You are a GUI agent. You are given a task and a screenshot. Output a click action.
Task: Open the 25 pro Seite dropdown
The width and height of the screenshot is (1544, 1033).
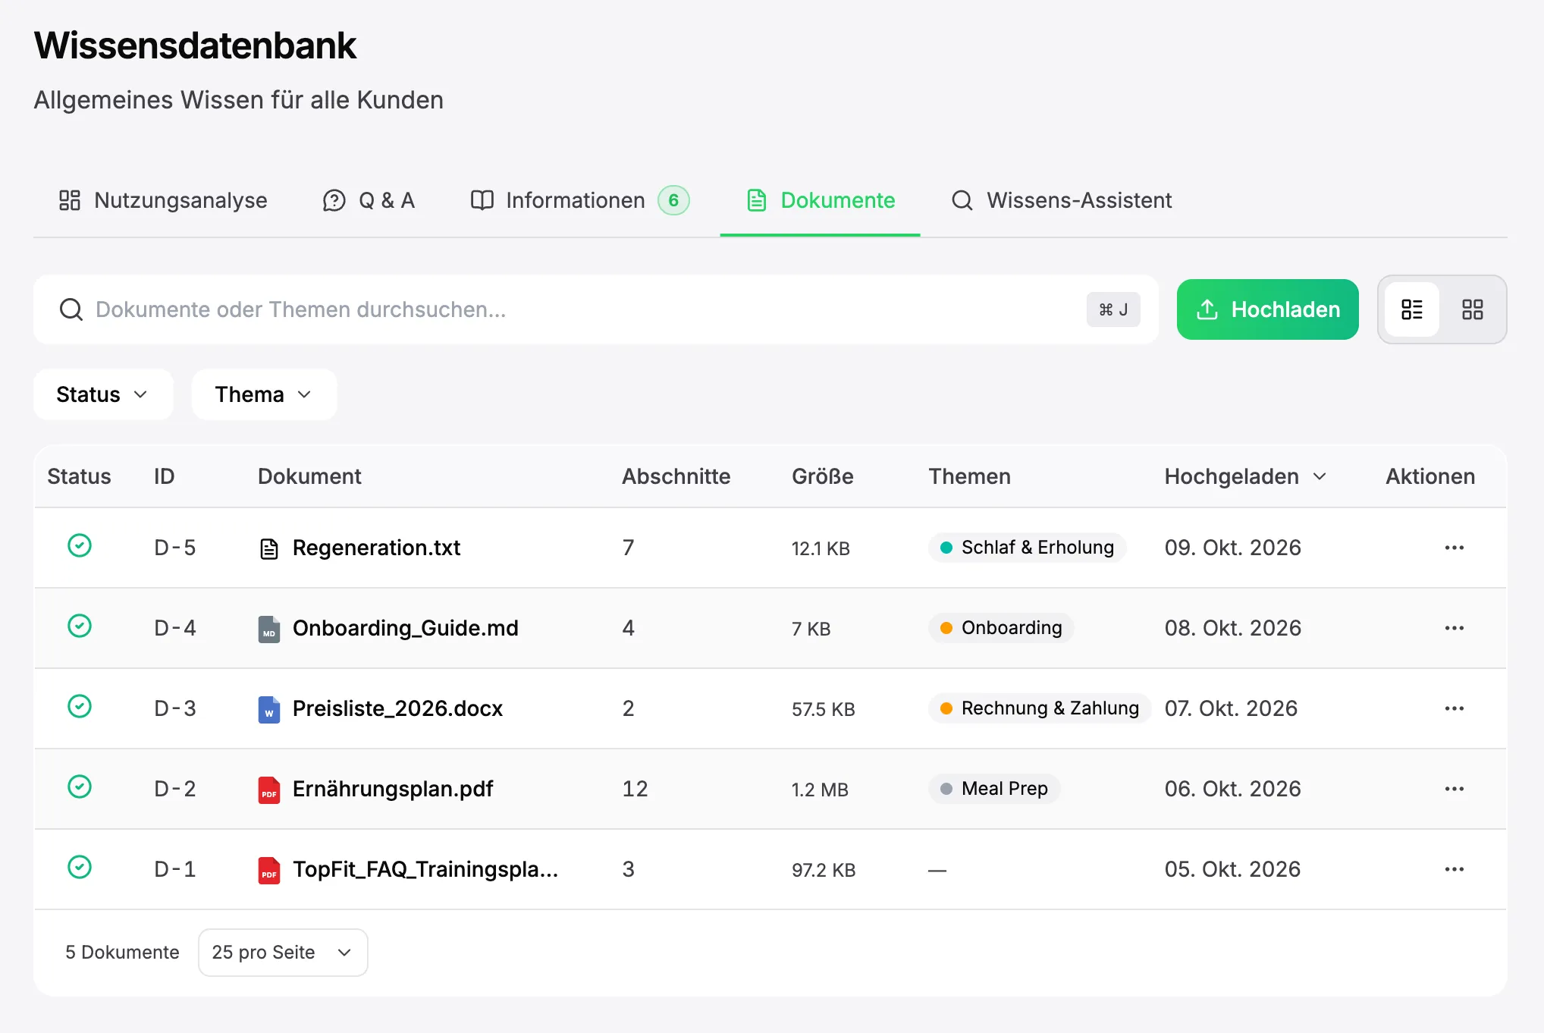pyautogui.click(x=283, y=953)
